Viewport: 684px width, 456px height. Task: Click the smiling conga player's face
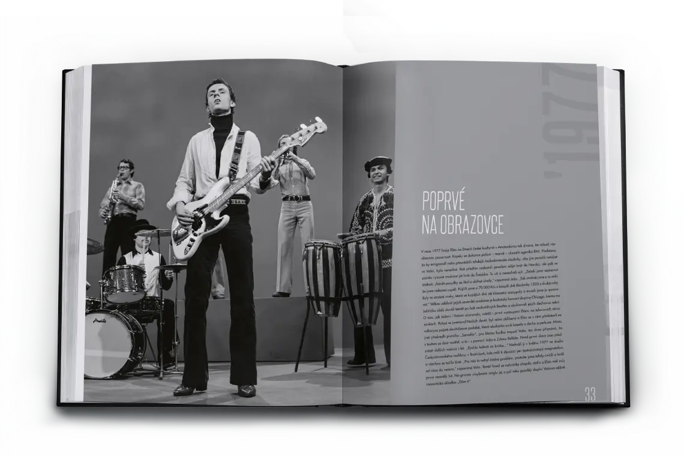377,175
